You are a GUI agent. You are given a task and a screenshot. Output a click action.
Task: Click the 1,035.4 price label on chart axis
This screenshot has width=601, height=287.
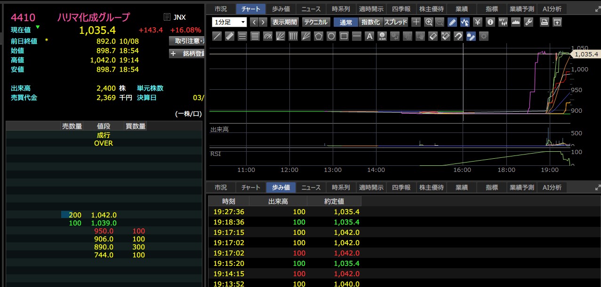coord(585,54)
